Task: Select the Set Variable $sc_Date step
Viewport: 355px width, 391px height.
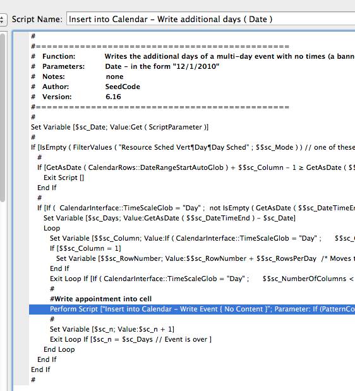Action: 119,127
